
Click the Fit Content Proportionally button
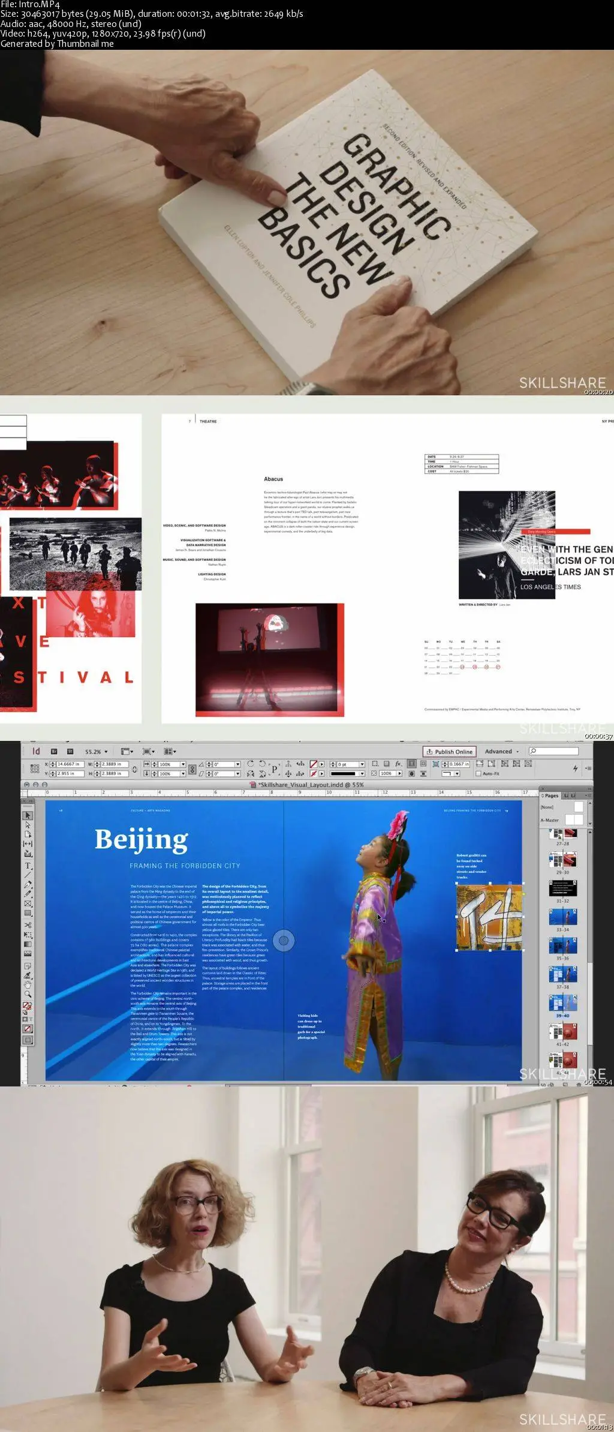pyautogui.click(x=491, y=763)
